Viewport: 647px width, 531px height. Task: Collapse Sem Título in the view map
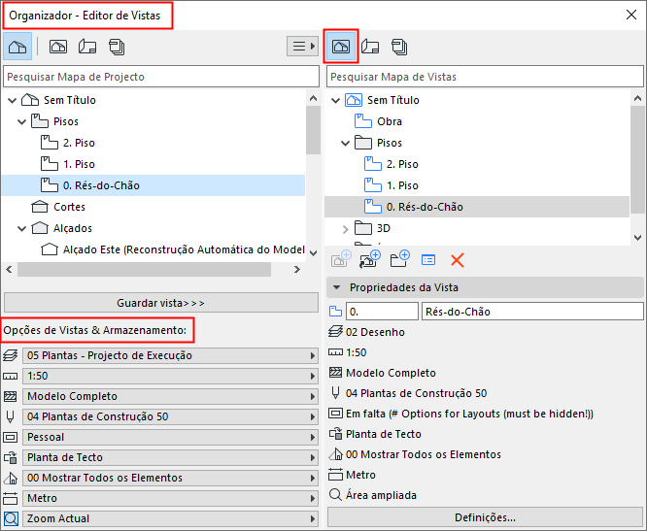click(335, 100)
